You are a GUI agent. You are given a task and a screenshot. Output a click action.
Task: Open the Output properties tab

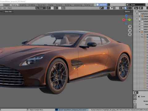click(x=135, y=105)
